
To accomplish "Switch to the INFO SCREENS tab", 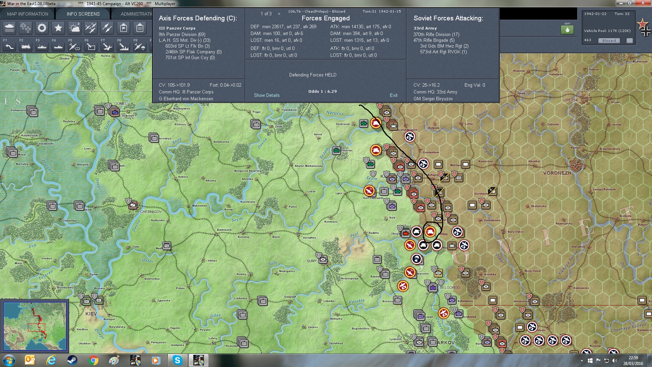I will point(83,14).
